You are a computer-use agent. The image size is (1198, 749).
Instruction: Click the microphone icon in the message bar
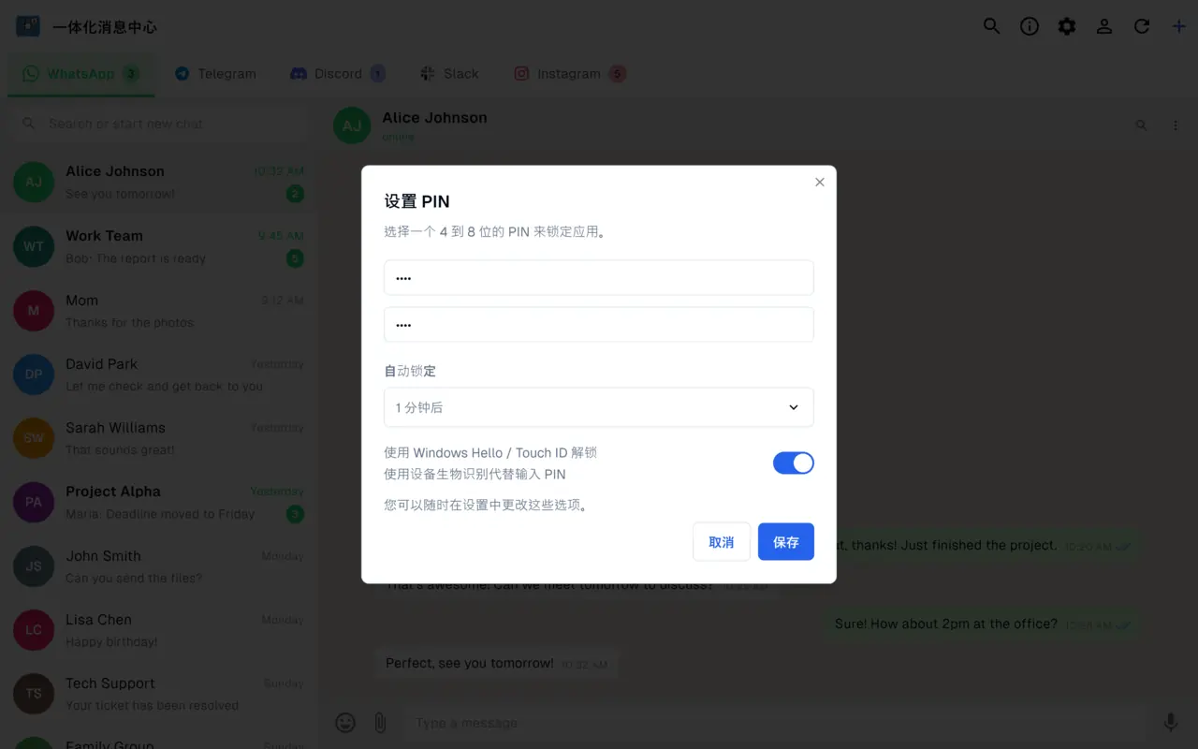[1170, 722]
